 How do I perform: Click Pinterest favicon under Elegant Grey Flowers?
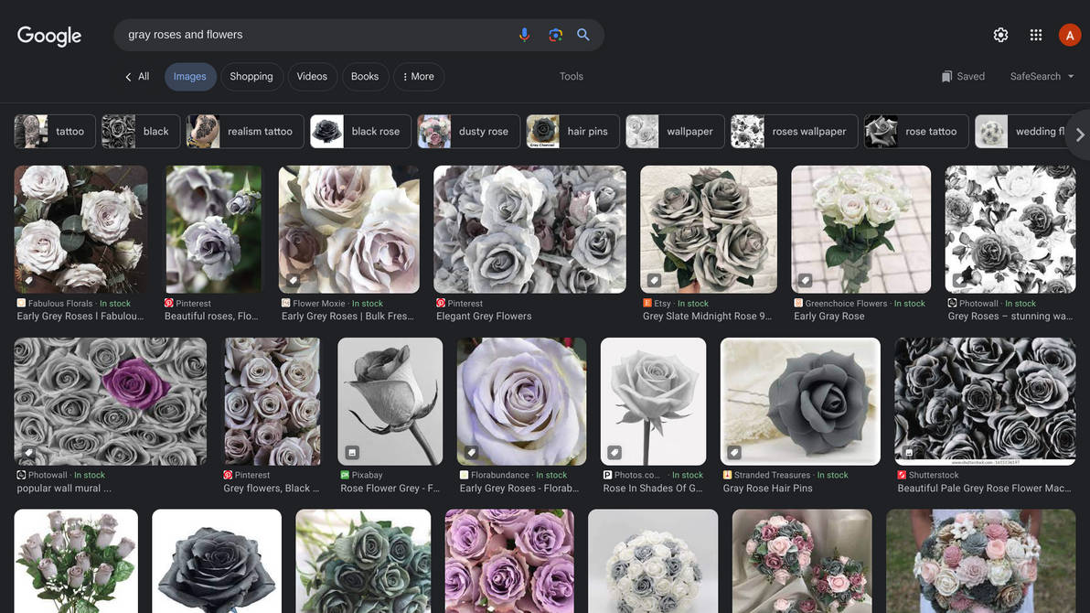pos(441,304)
